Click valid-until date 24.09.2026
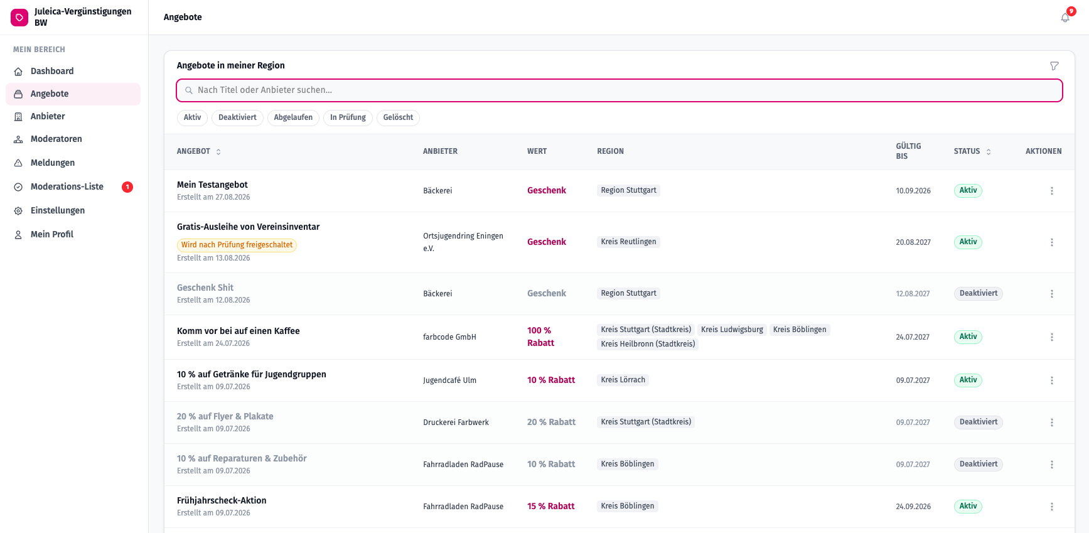The height and width of the screenshot is (533, 1089). (x=913, y=507)
